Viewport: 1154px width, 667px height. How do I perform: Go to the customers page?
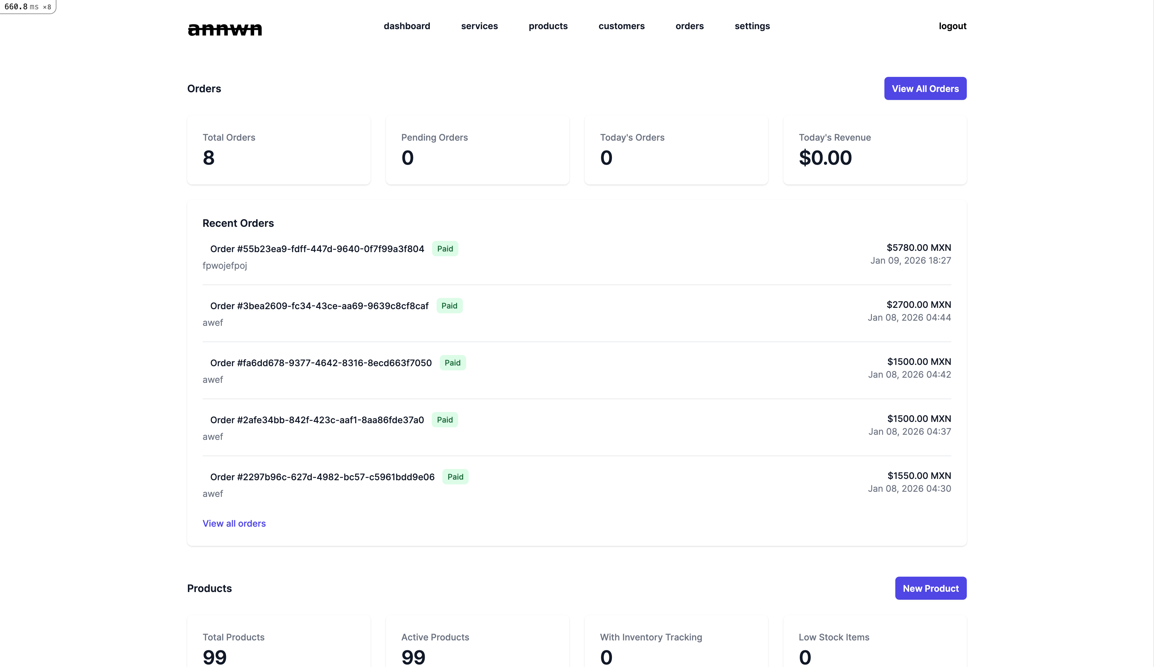click(622, 26)
